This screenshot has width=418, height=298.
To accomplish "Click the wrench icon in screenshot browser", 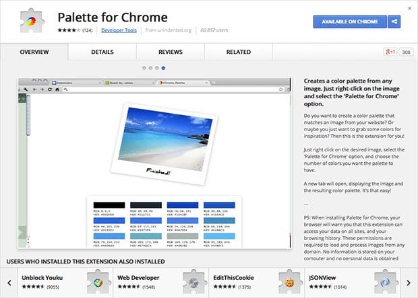I will click(26, 89).
